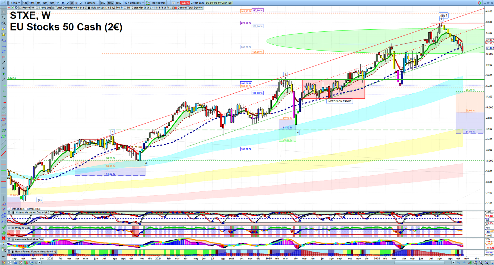Select the text box T tool
This screenshot has width=494, height=265.
[3, 68]
